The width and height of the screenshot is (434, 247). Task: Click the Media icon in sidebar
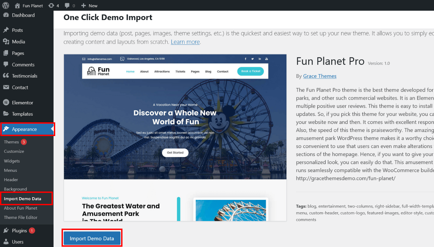click(x=6, y=41)
